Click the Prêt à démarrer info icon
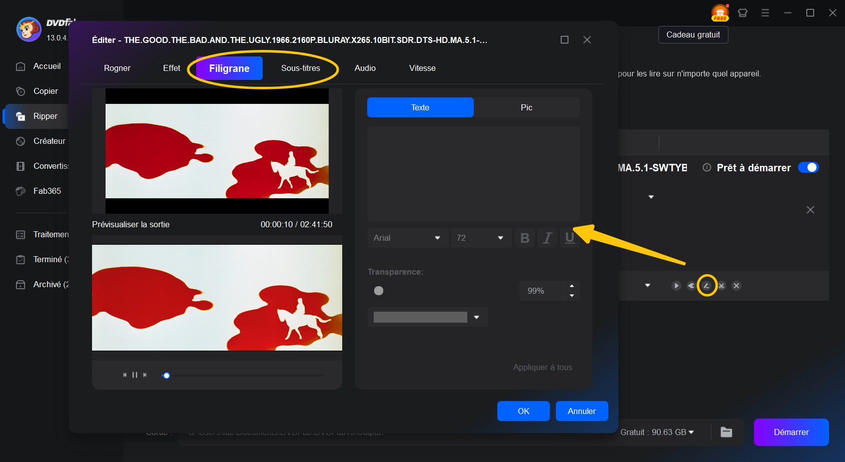The height and width of the screenshot is (462, 845). (x=706, y=168)
